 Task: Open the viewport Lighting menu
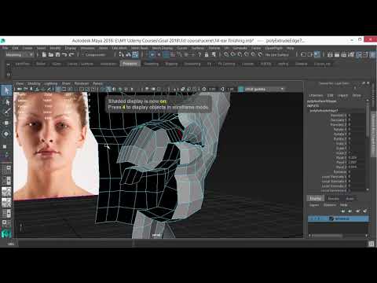tap(51, 83)
